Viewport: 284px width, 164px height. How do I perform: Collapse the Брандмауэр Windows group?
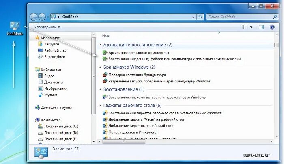(100, 67)
